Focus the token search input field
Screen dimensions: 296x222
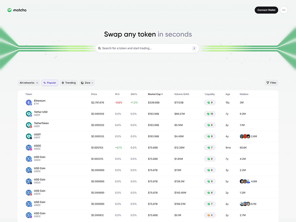click(146, 48)
